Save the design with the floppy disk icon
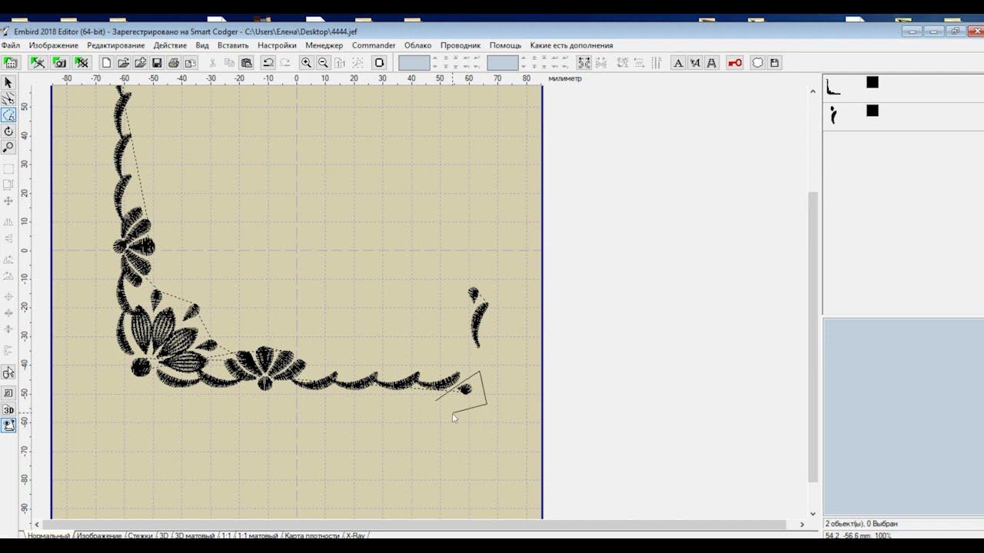 pyautogui.click(x=157, y=63)
